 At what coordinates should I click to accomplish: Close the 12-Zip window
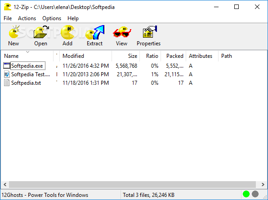click(x=257, y=7)
